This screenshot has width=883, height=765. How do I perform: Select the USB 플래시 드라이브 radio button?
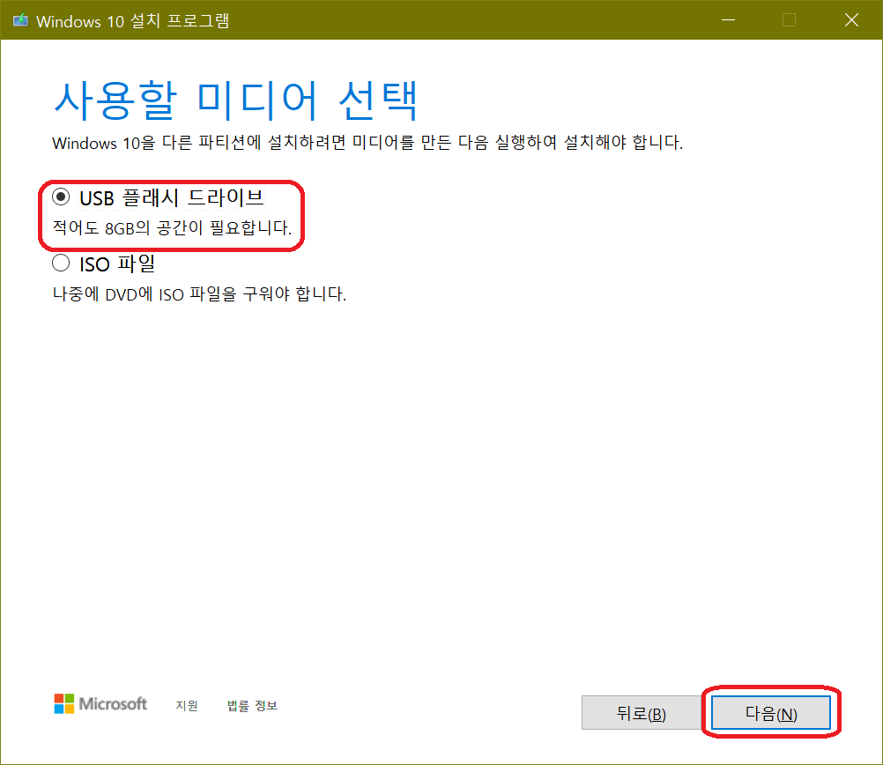[x=61, y=197]
